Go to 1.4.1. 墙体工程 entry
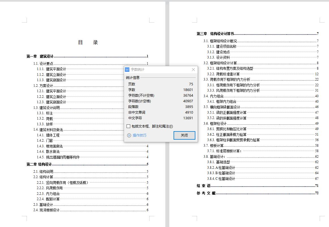Screen dimensions: 329x227 pyautogui.click(x=80, y=135)
